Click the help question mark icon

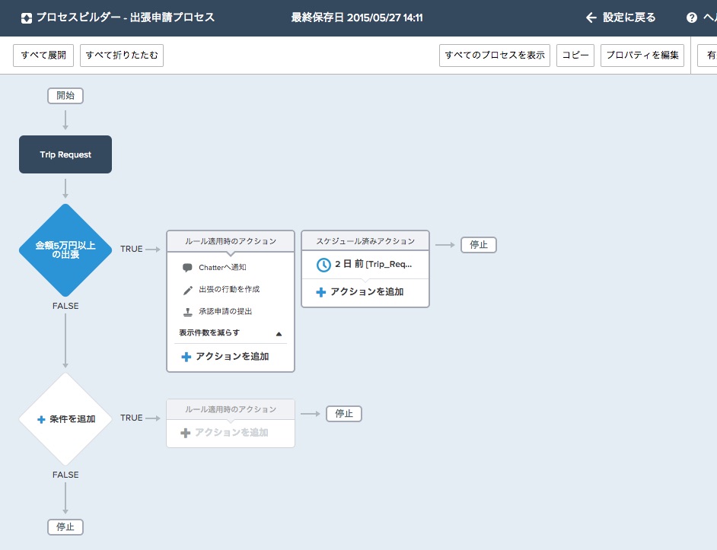[691, 17]
